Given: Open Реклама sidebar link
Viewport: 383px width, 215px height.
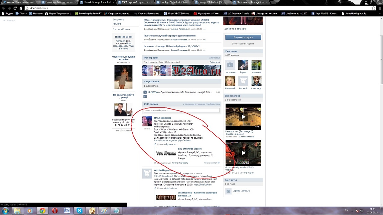Looking at the screenshot, I should (117, 24).
